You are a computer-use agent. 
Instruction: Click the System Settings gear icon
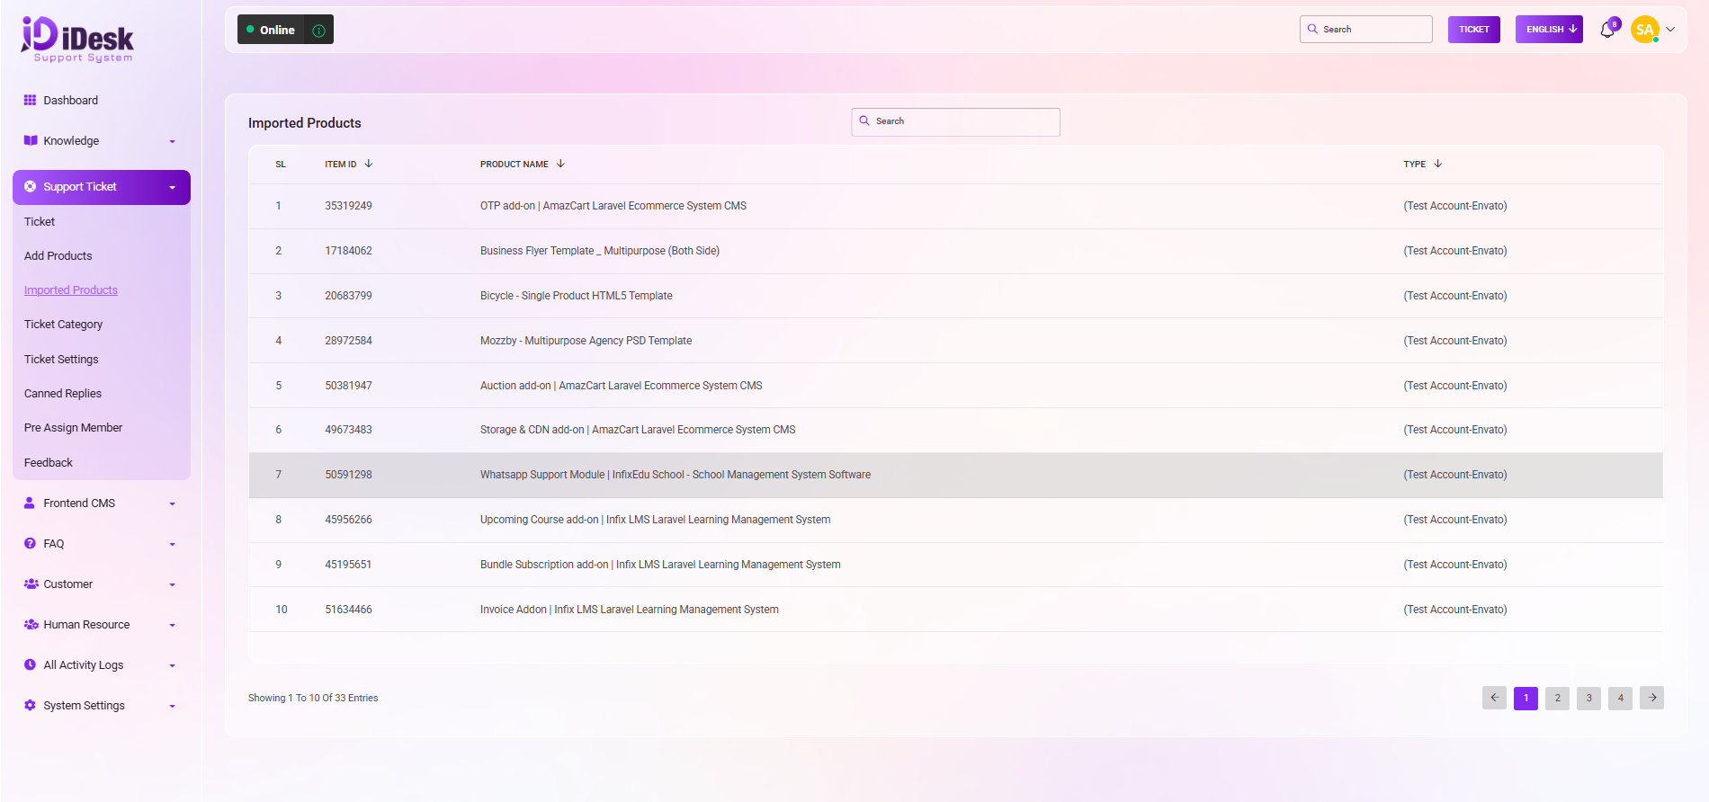pos(30,706)
